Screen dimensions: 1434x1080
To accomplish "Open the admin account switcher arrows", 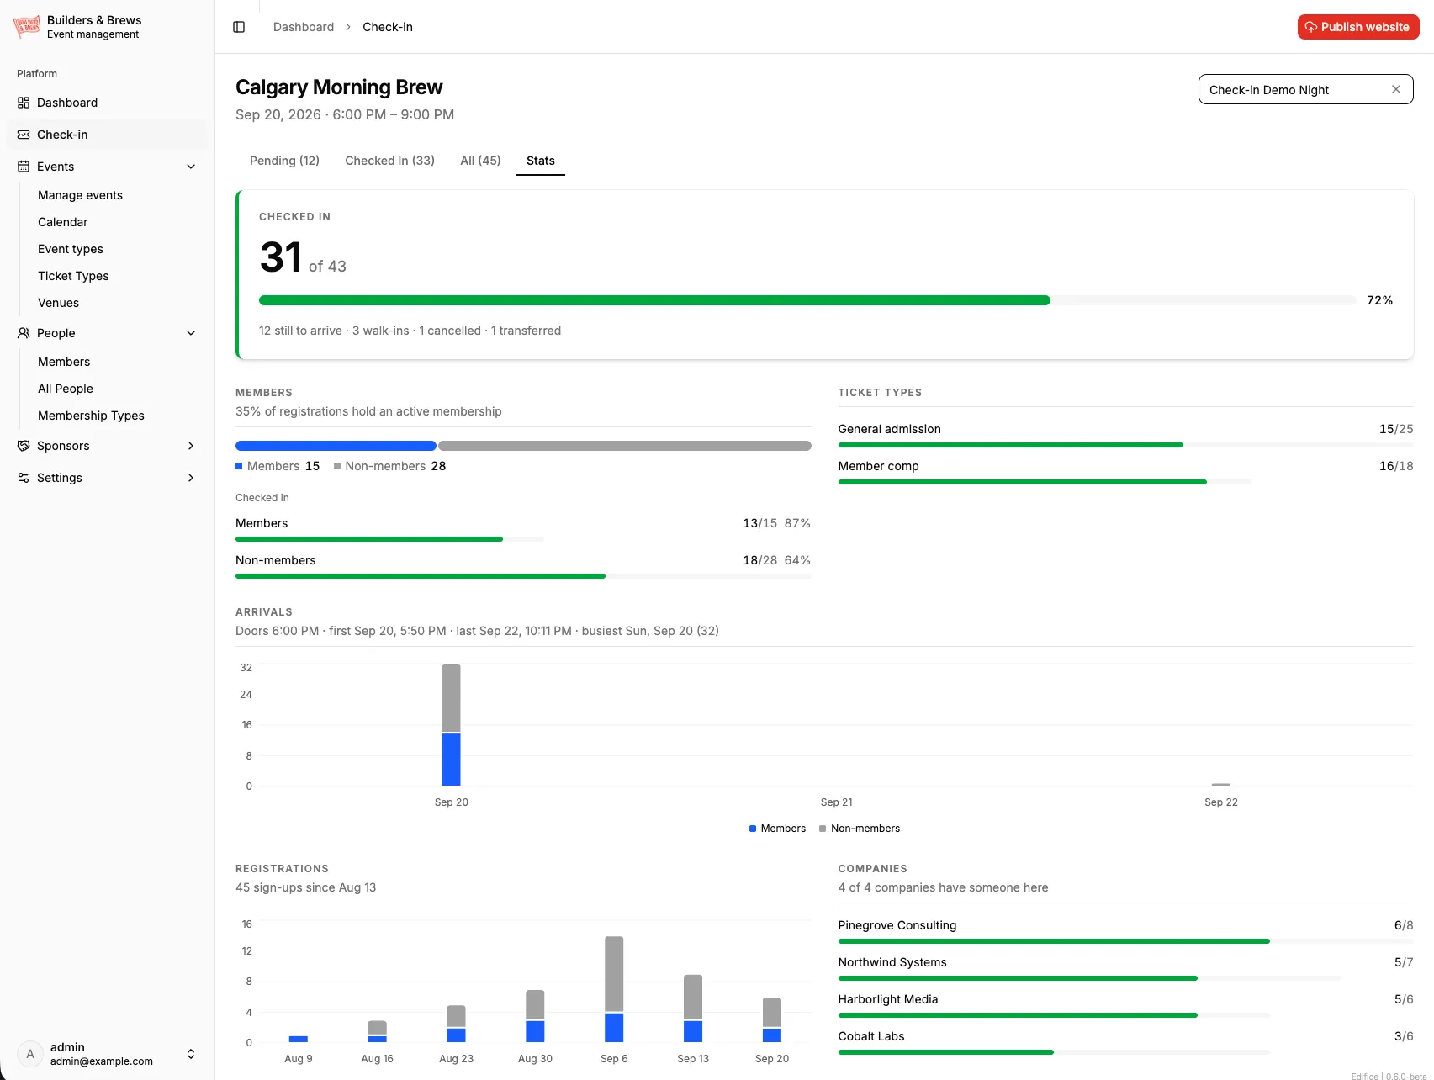I will click(191, 1054).
